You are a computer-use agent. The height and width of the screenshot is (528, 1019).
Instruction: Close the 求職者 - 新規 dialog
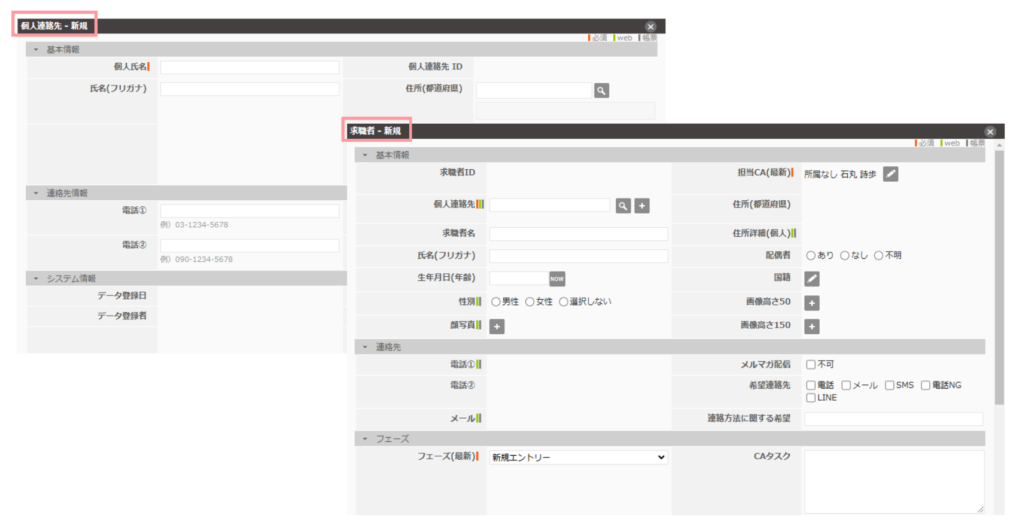tap(990, 132)
